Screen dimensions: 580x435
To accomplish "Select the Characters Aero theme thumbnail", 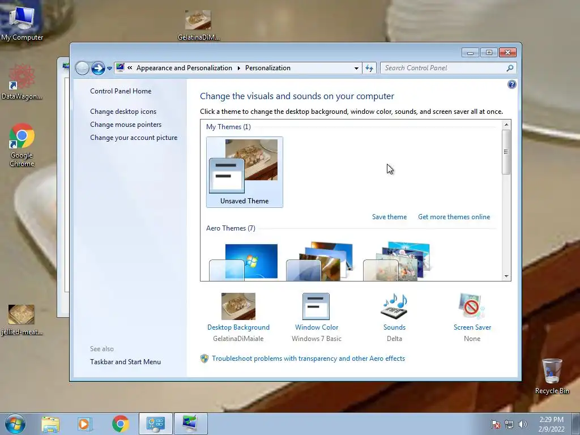I will click(x=397, y=262).
